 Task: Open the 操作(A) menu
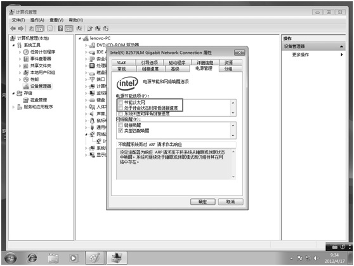point(37,20)
